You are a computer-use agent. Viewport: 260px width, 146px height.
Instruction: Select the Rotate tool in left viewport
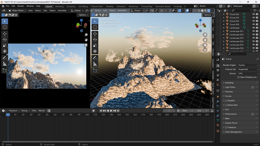[5, 40]
